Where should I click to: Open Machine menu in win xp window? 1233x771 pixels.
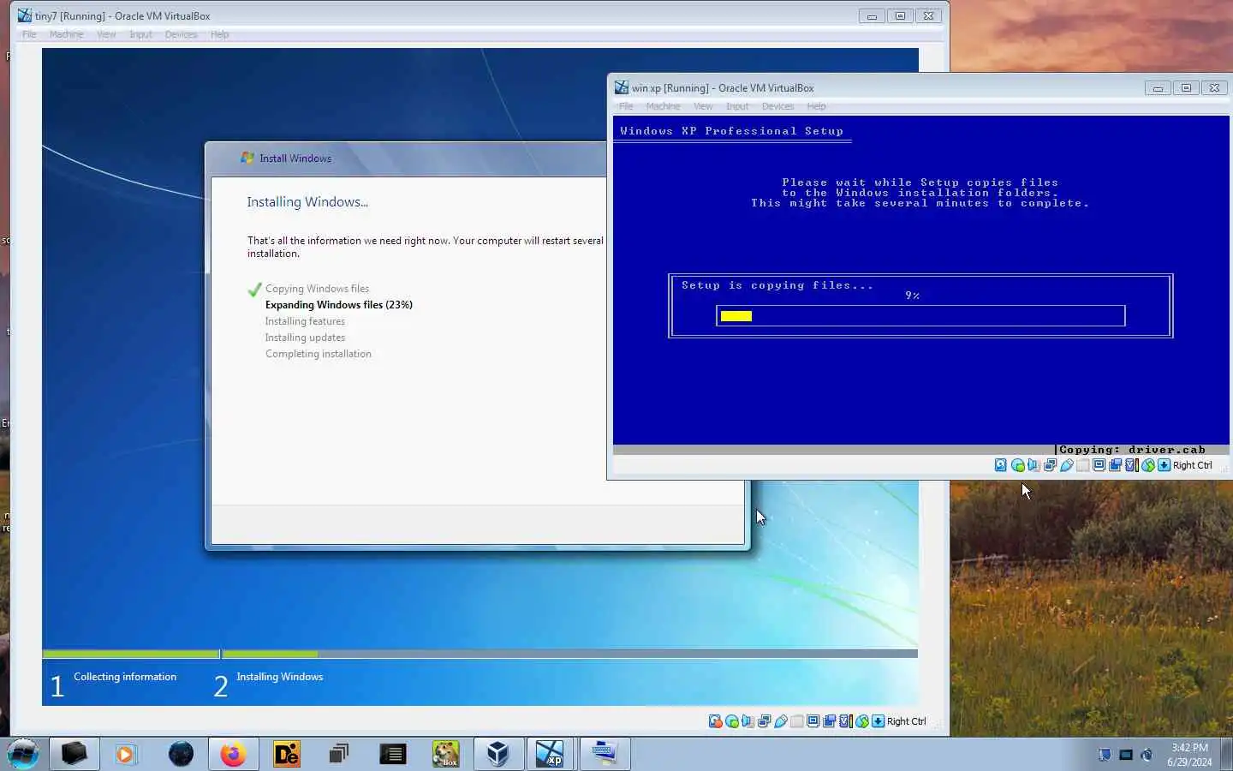pyautogui.click(x=664, y=106)
